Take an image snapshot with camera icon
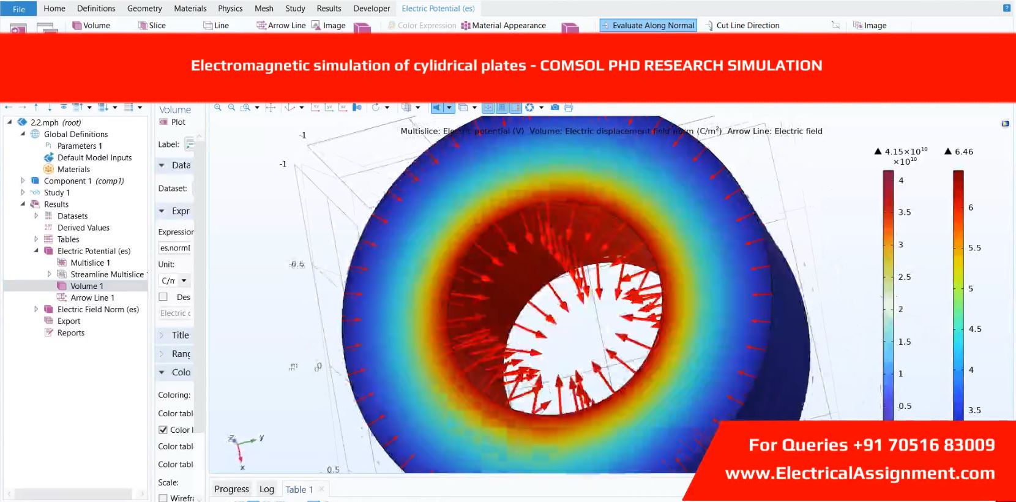 [x=555, y=107]
